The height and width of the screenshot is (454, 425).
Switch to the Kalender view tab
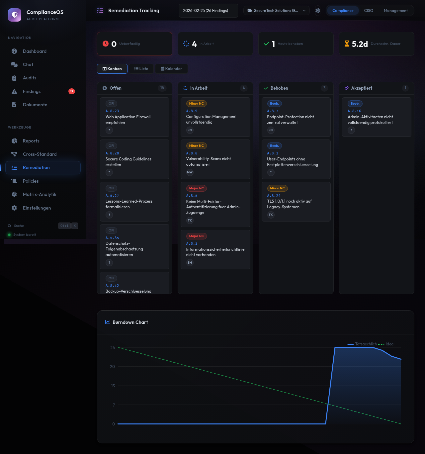click(171, 69)
